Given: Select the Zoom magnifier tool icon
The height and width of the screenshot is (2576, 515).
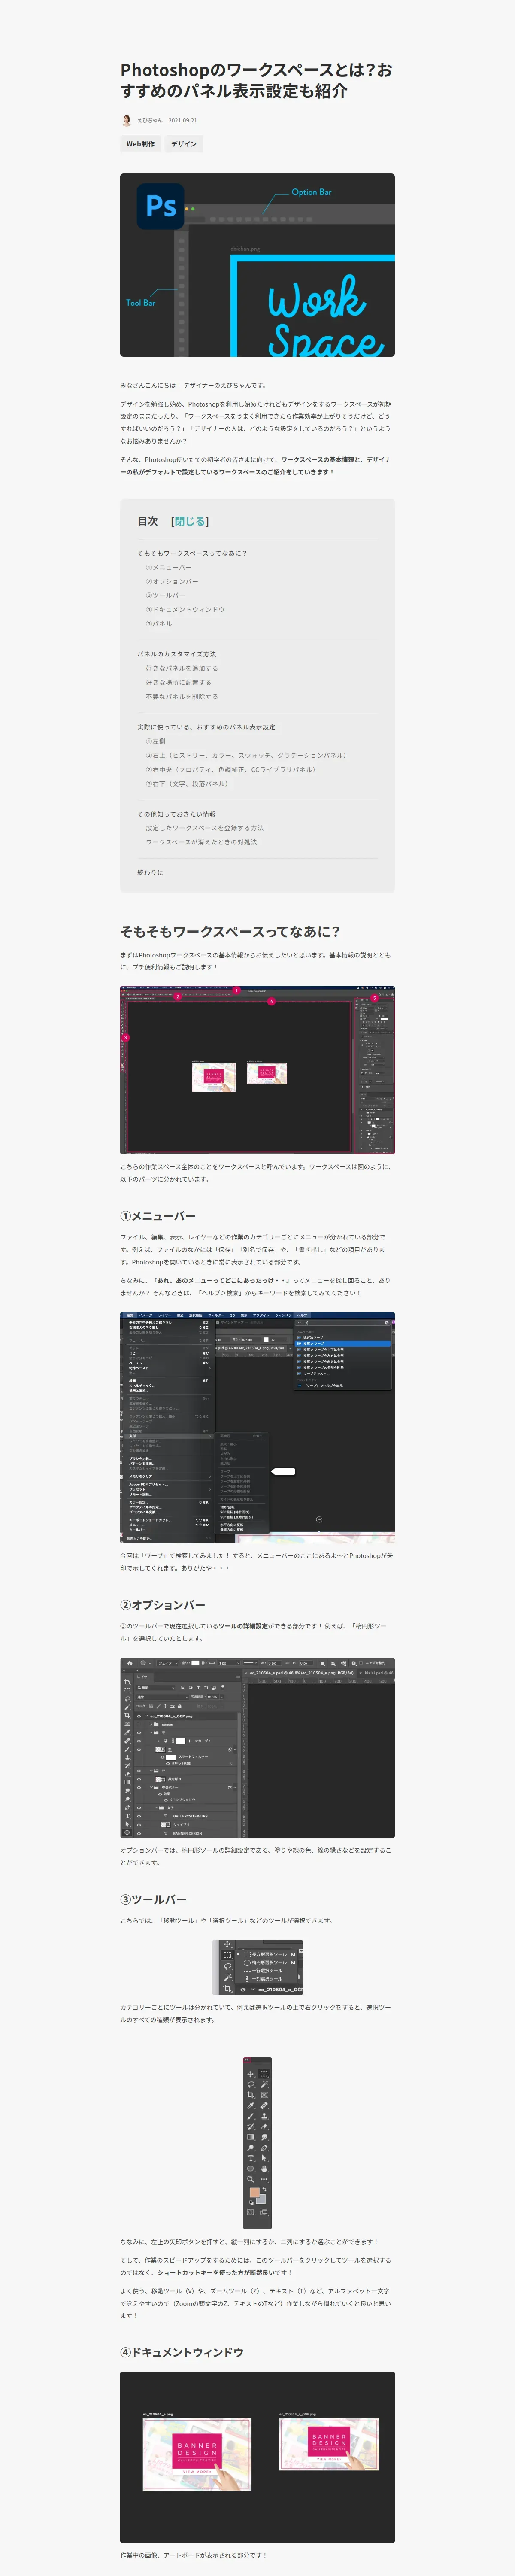Looking at the screenshot, I should [x=251, y=2179].
